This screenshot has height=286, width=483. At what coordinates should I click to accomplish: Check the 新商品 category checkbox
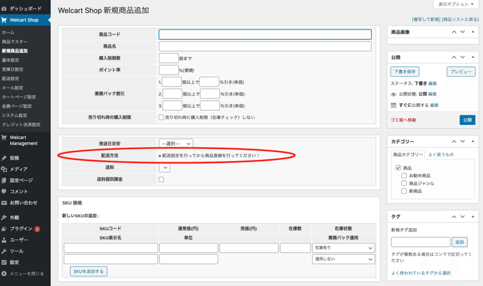tap(404, 191)
